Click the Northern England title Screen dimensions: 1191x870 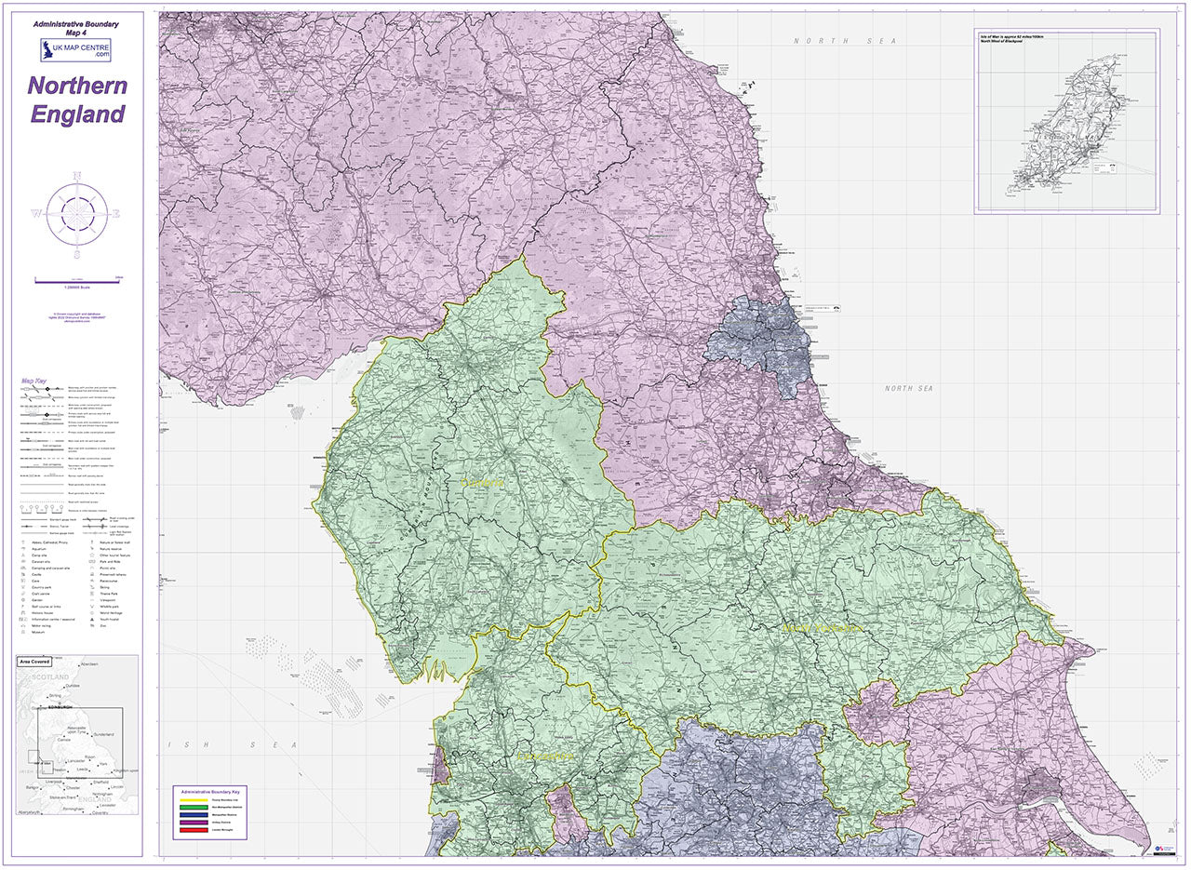tap(77, 100)
